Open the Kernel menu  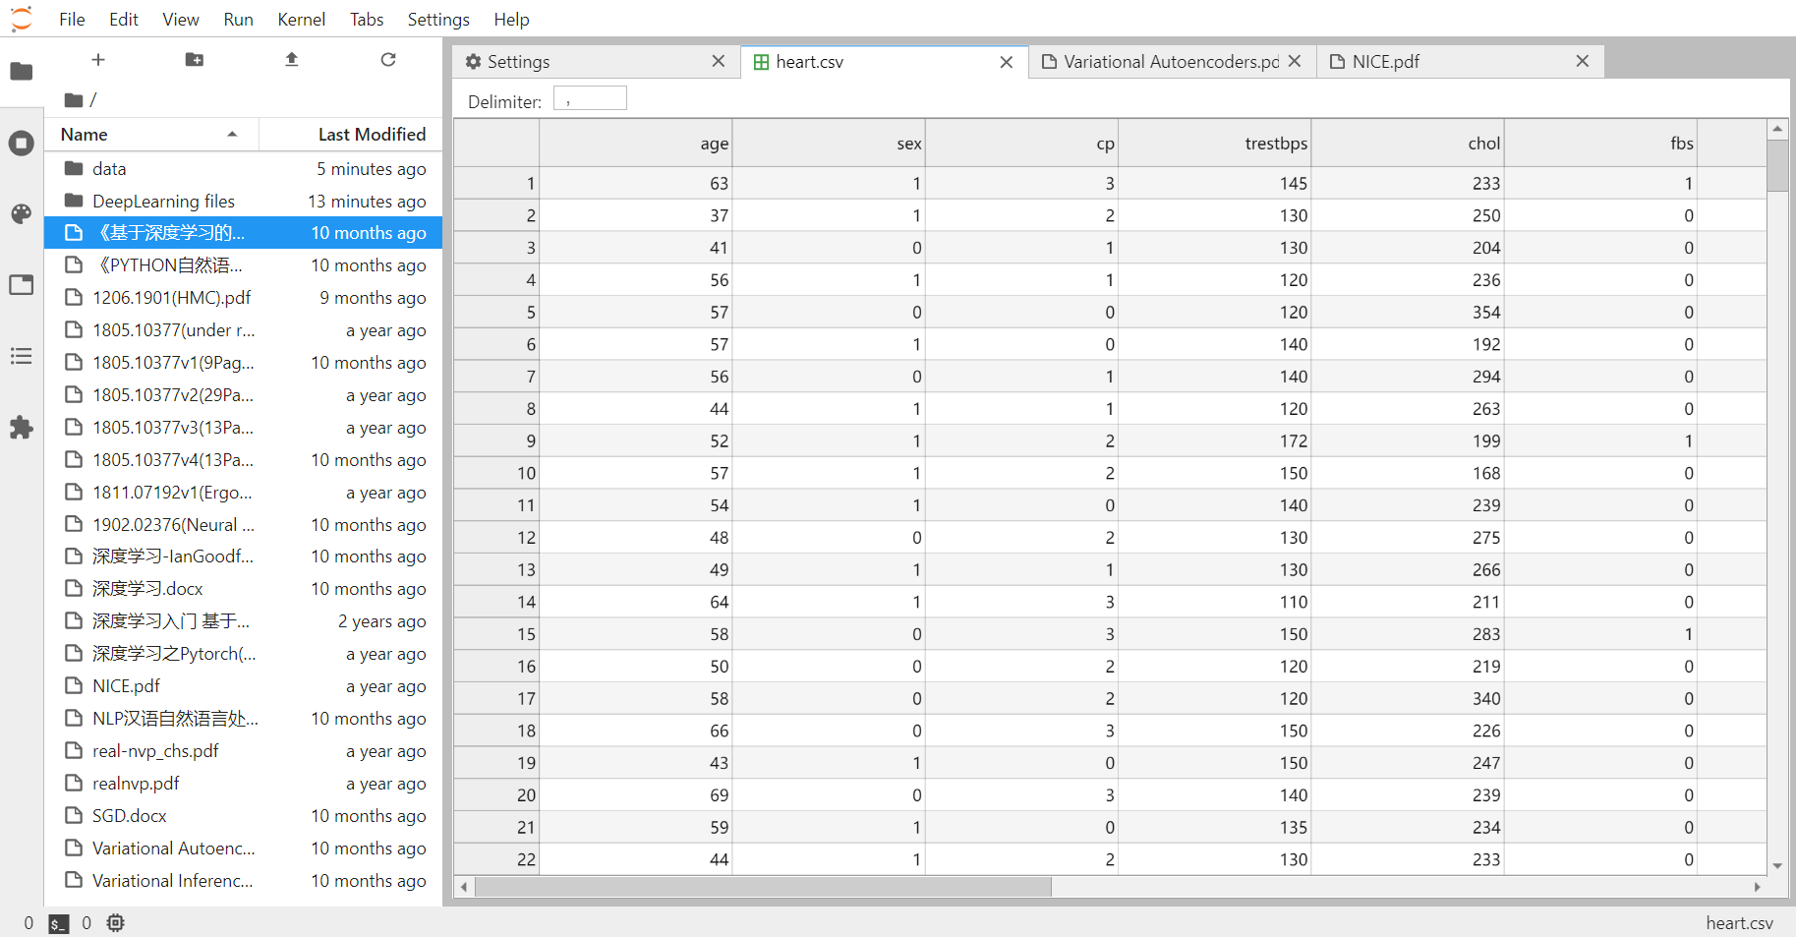coord(301,19)
